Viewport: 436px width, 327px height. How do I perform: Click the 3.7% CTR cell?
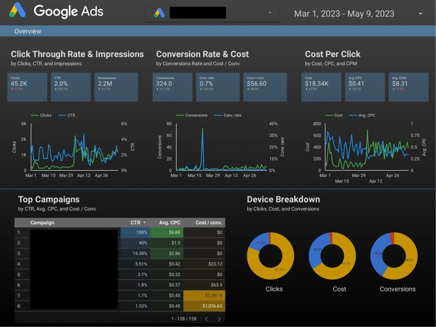[x=136, y=274]
